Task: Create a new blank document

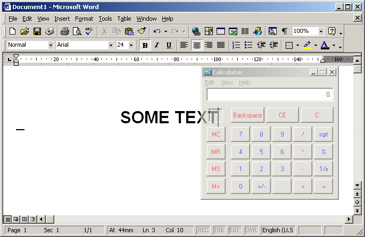Action: [x=12, y=31]
